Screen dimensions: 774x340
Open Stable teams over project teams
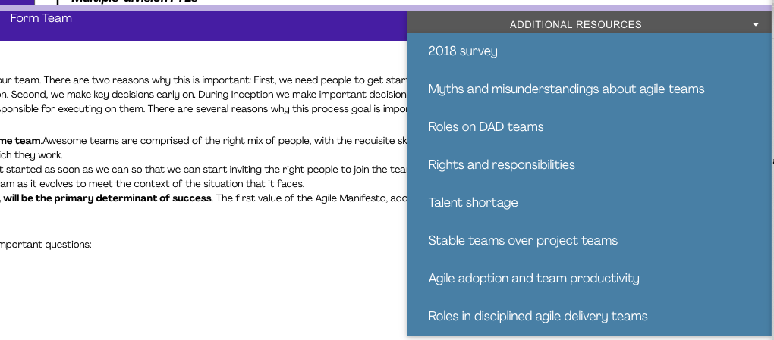523,241
